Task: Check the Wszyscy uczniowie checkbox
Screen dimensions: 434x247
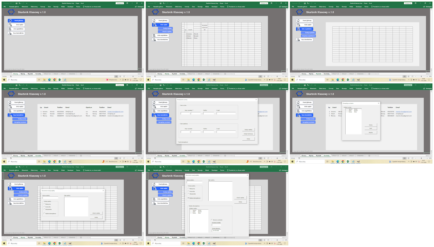Action: [x=212, y=220]
